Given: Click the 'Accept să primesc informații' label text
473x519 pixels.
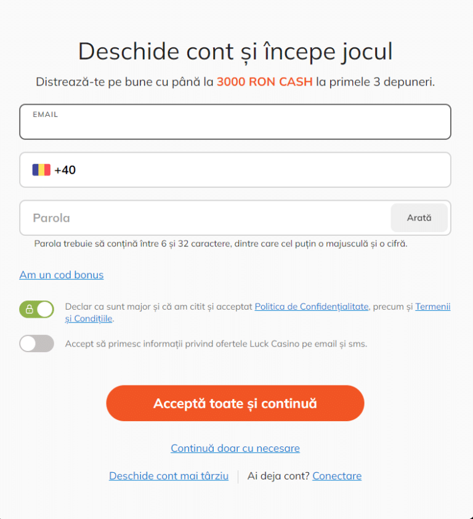Looking at the screenshot, I should click(216, 344).
